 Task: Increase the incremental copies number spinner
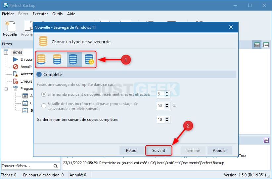pyautogui.click(x=167, y=93)
